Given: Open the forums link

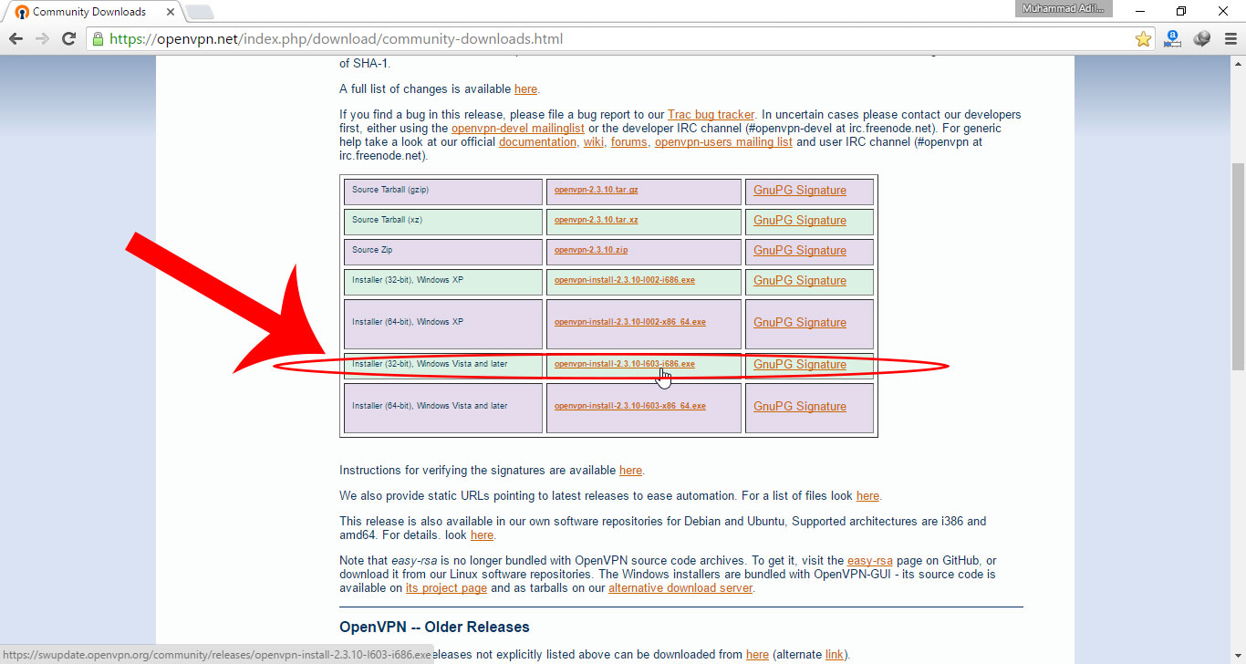Looking at the screenshot, I should (x=629, y=142).
